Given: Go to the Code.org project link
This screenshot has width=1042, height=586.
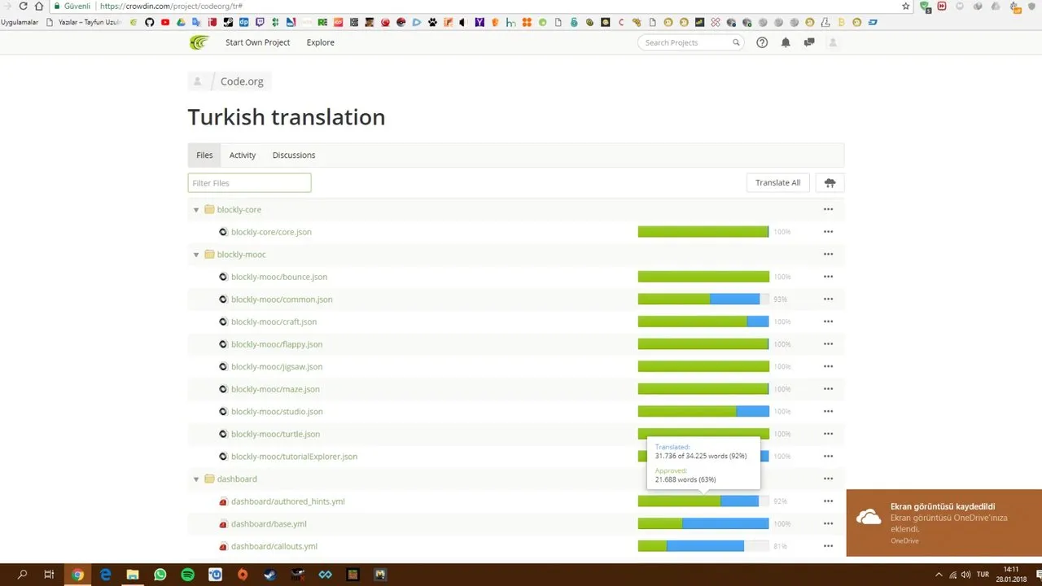Looking at the screenshot, I should [242, 81].
